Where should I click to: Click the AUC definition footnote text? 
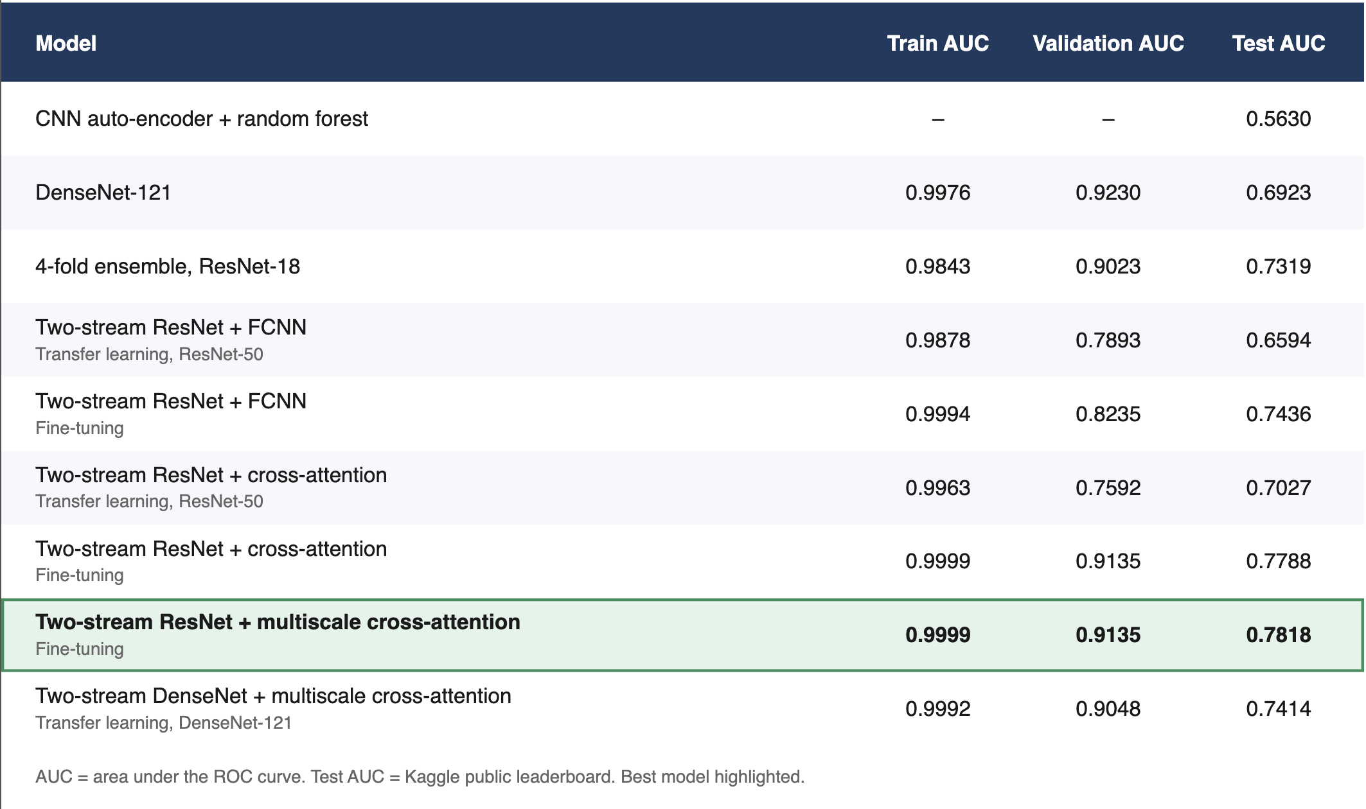pos(420,777)
